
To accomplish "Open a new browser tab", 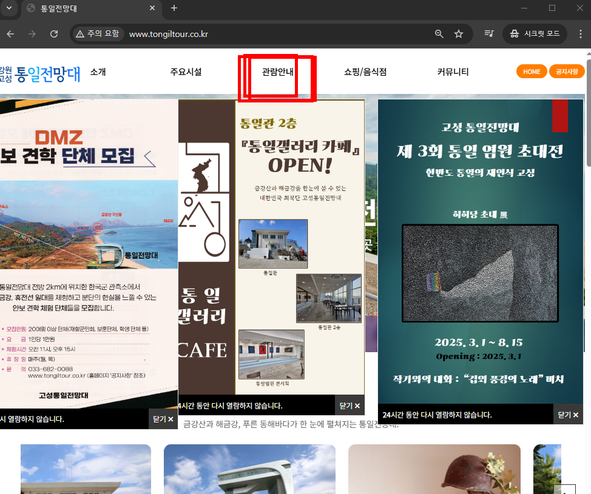I will 174,9.
